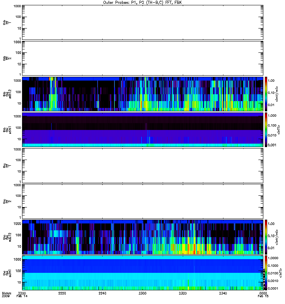
Task: Click the 'hhmm' axis format label
Action: [6, 293]
